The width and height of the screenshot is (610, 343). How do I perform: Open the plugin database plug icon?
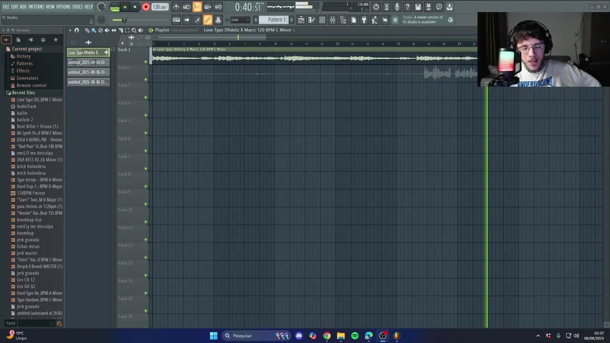[364, 20]
